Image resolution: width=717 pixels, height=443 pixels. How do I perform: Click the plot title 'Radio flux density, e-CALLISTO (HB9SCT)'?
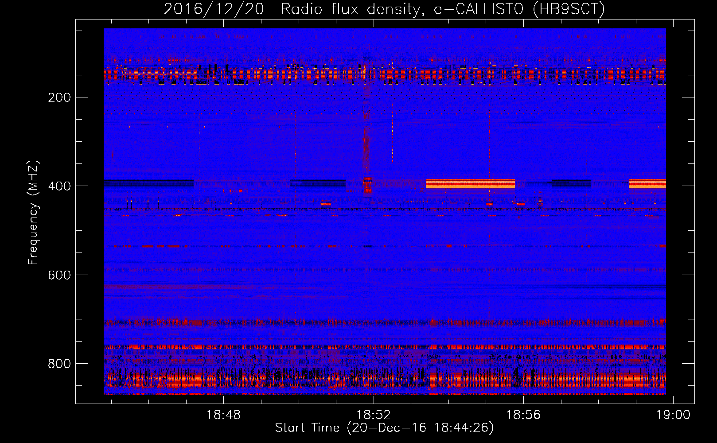point(443,9)
